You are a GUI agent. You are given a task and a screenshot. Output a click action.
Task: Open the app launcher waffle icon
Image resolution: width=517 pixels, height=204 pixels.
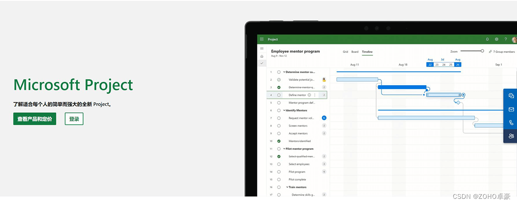(262, 39)
